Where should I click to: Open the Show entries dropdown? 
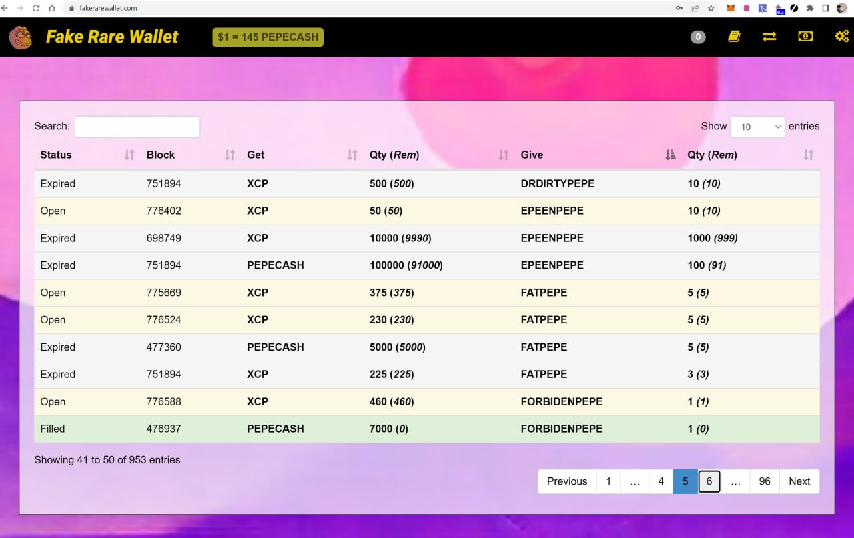click(x=757, y=127)
